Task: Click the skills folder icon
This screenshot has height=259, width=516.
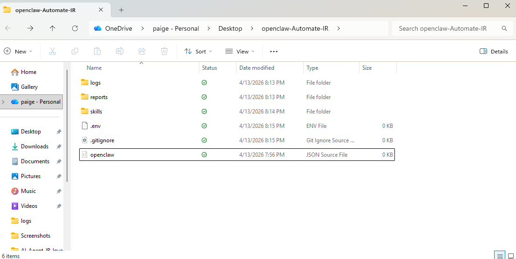Action: pyautogui.click(x=85, y=112)
